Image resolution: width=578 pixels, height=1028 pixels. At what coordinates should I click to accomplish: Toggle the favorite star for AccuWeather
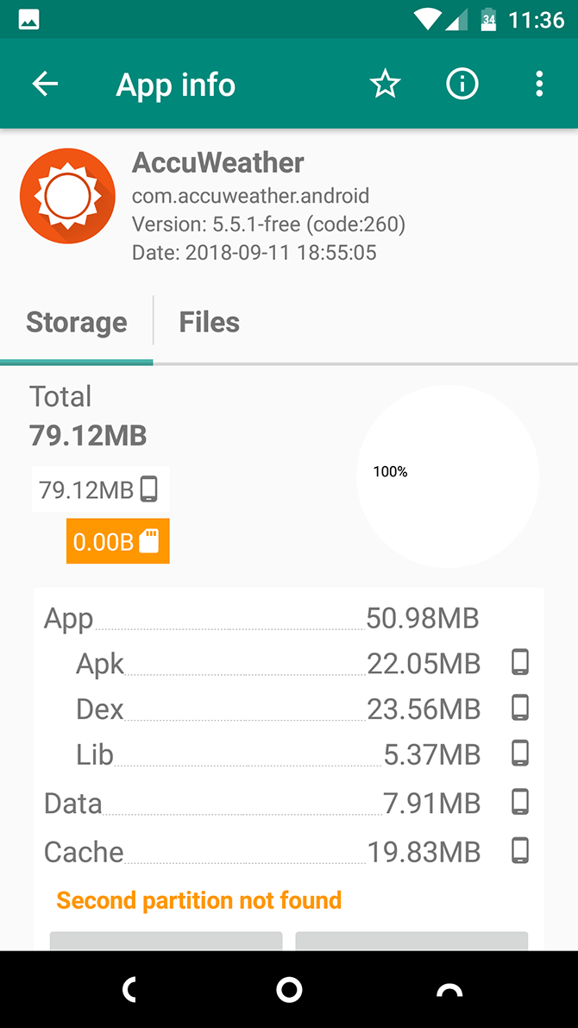[x=385, y=84]
